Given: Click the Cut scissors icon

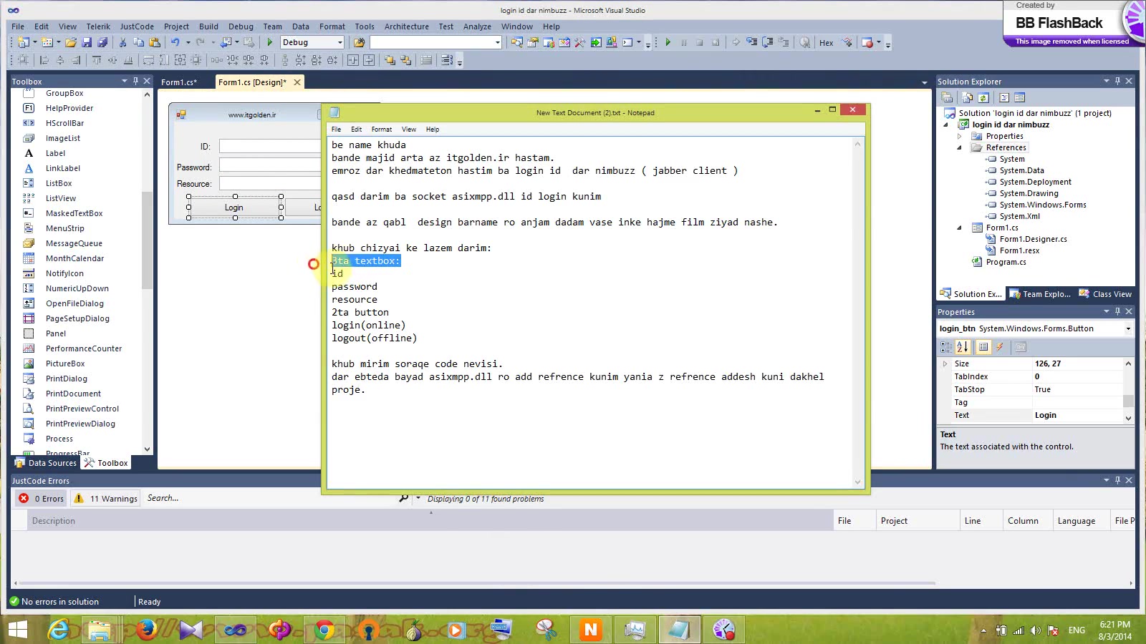Looking at the screenshot, I should pos(122,43).
